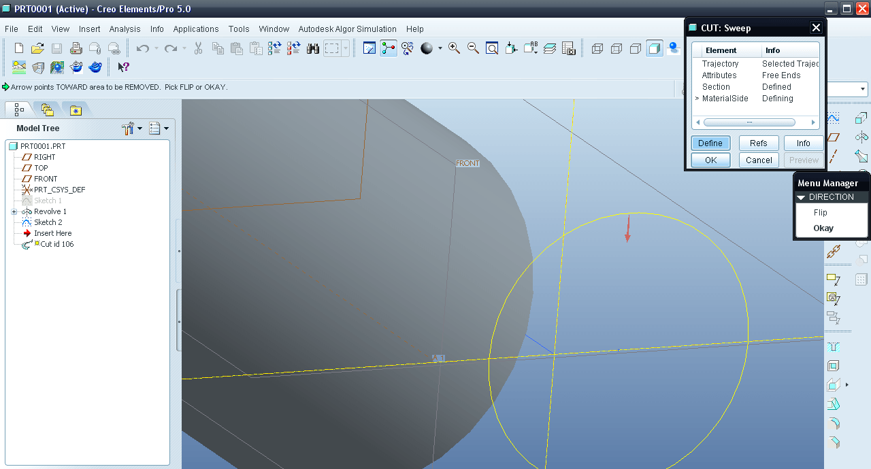Select PRT_CSYS_DEF in Model Tree
This screenshot has width=871, height=469.
(59, 190)
